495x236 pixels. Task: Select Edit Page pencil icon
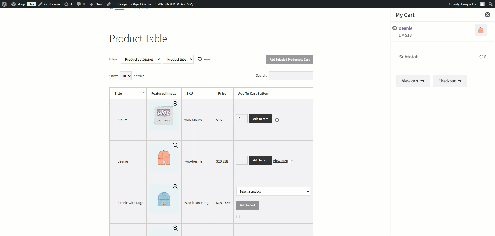pyautogui.click(x=109, y=4)
